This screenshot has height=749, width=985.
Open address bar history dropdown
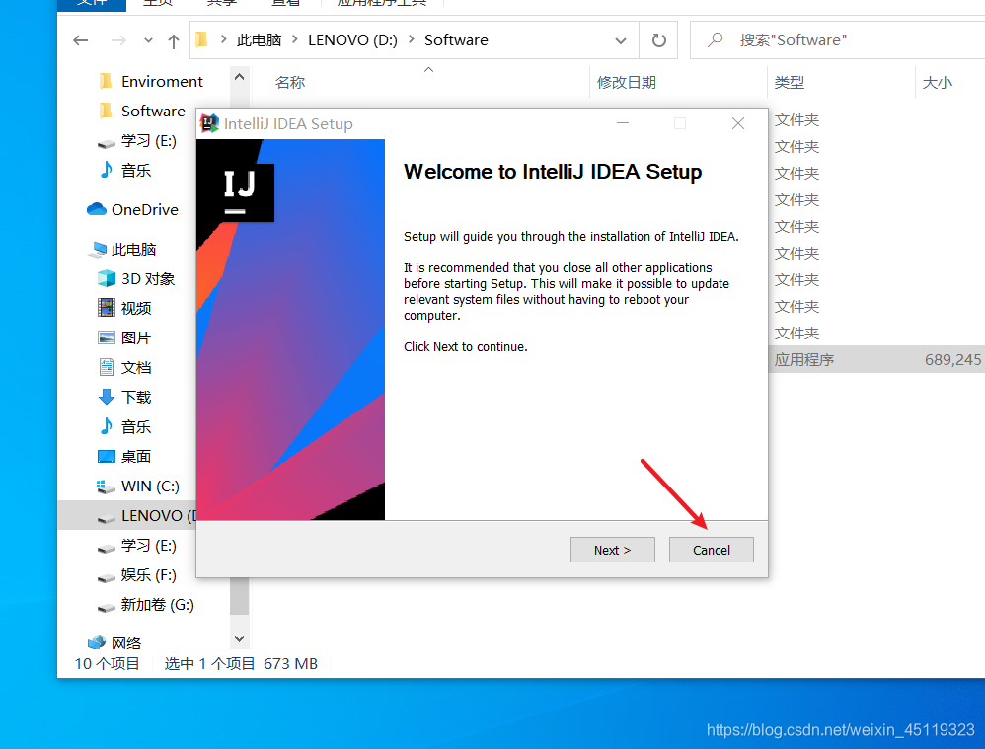coord(621,40)
